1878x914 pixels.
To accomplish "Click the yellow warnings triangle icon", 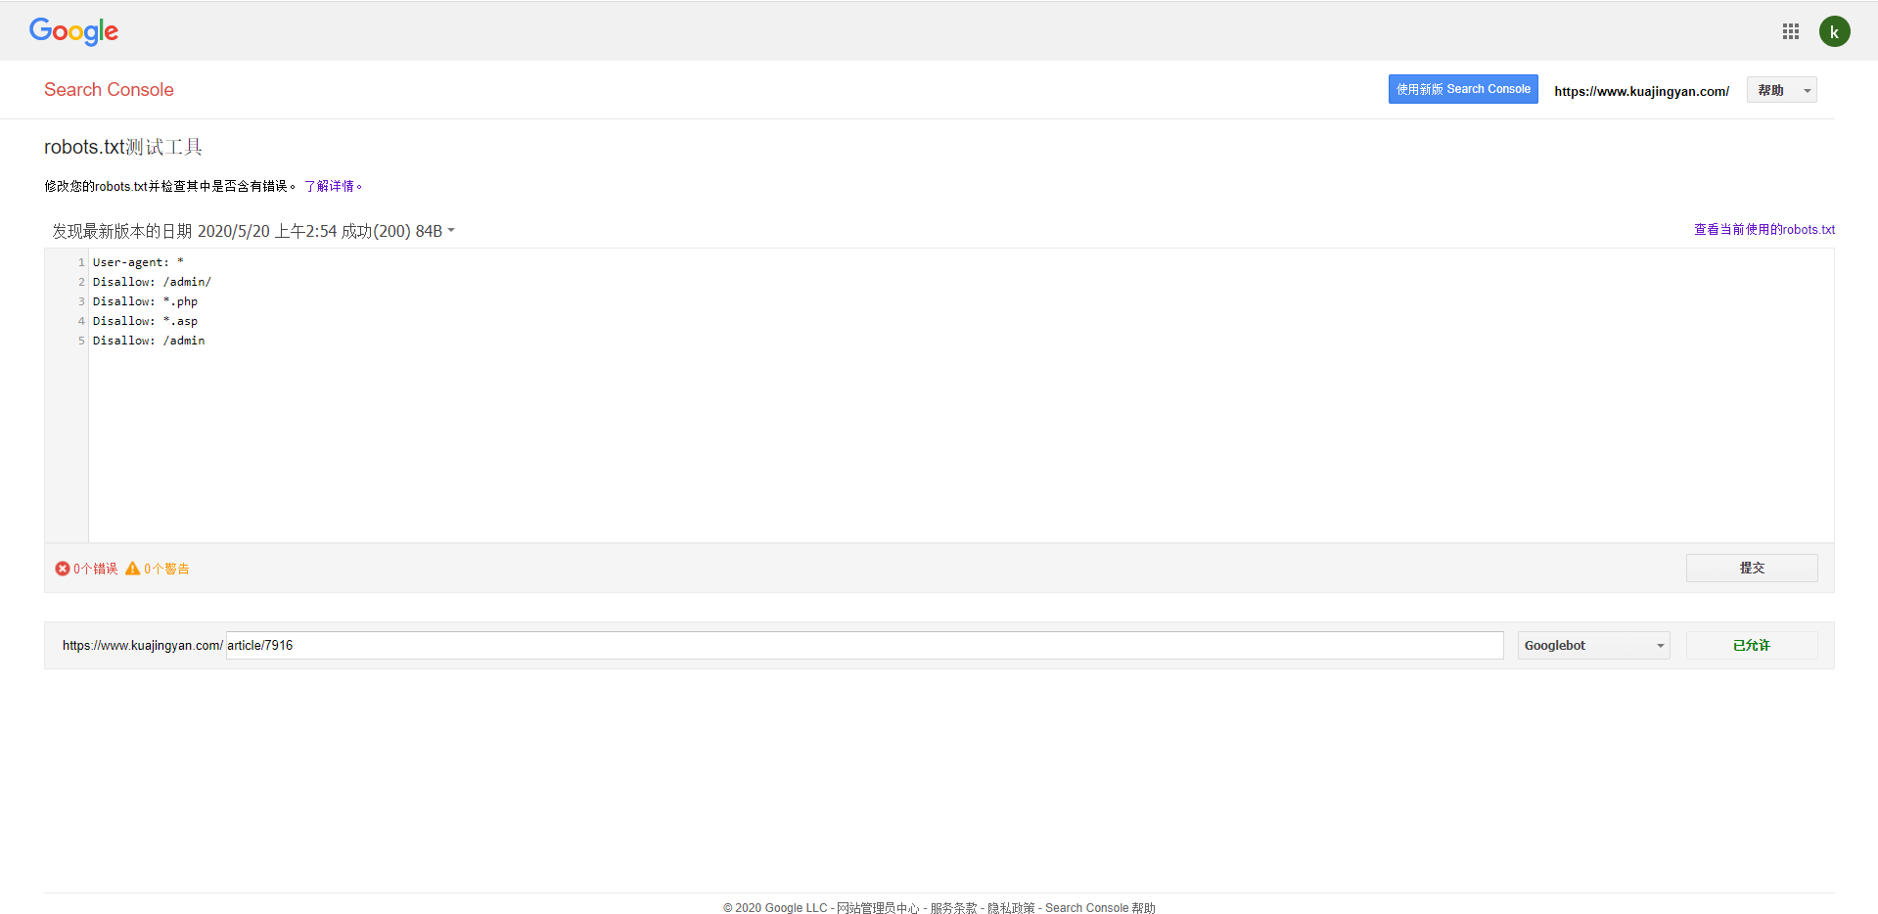I will point(133,569).
